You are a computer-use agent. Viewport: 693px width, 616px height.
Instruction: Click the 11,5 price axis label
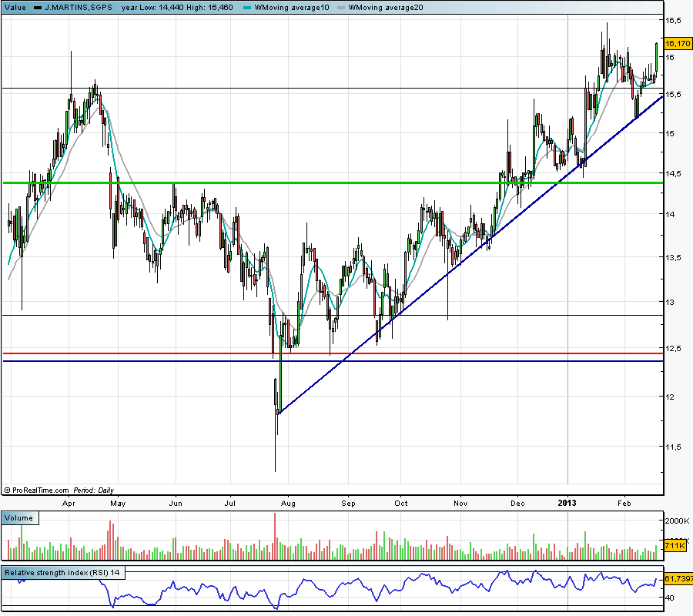click(674, 447)
